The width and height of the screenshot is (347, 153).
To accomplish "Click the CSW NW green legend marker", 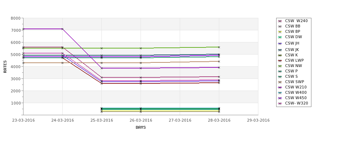I will tap(280, 66).
